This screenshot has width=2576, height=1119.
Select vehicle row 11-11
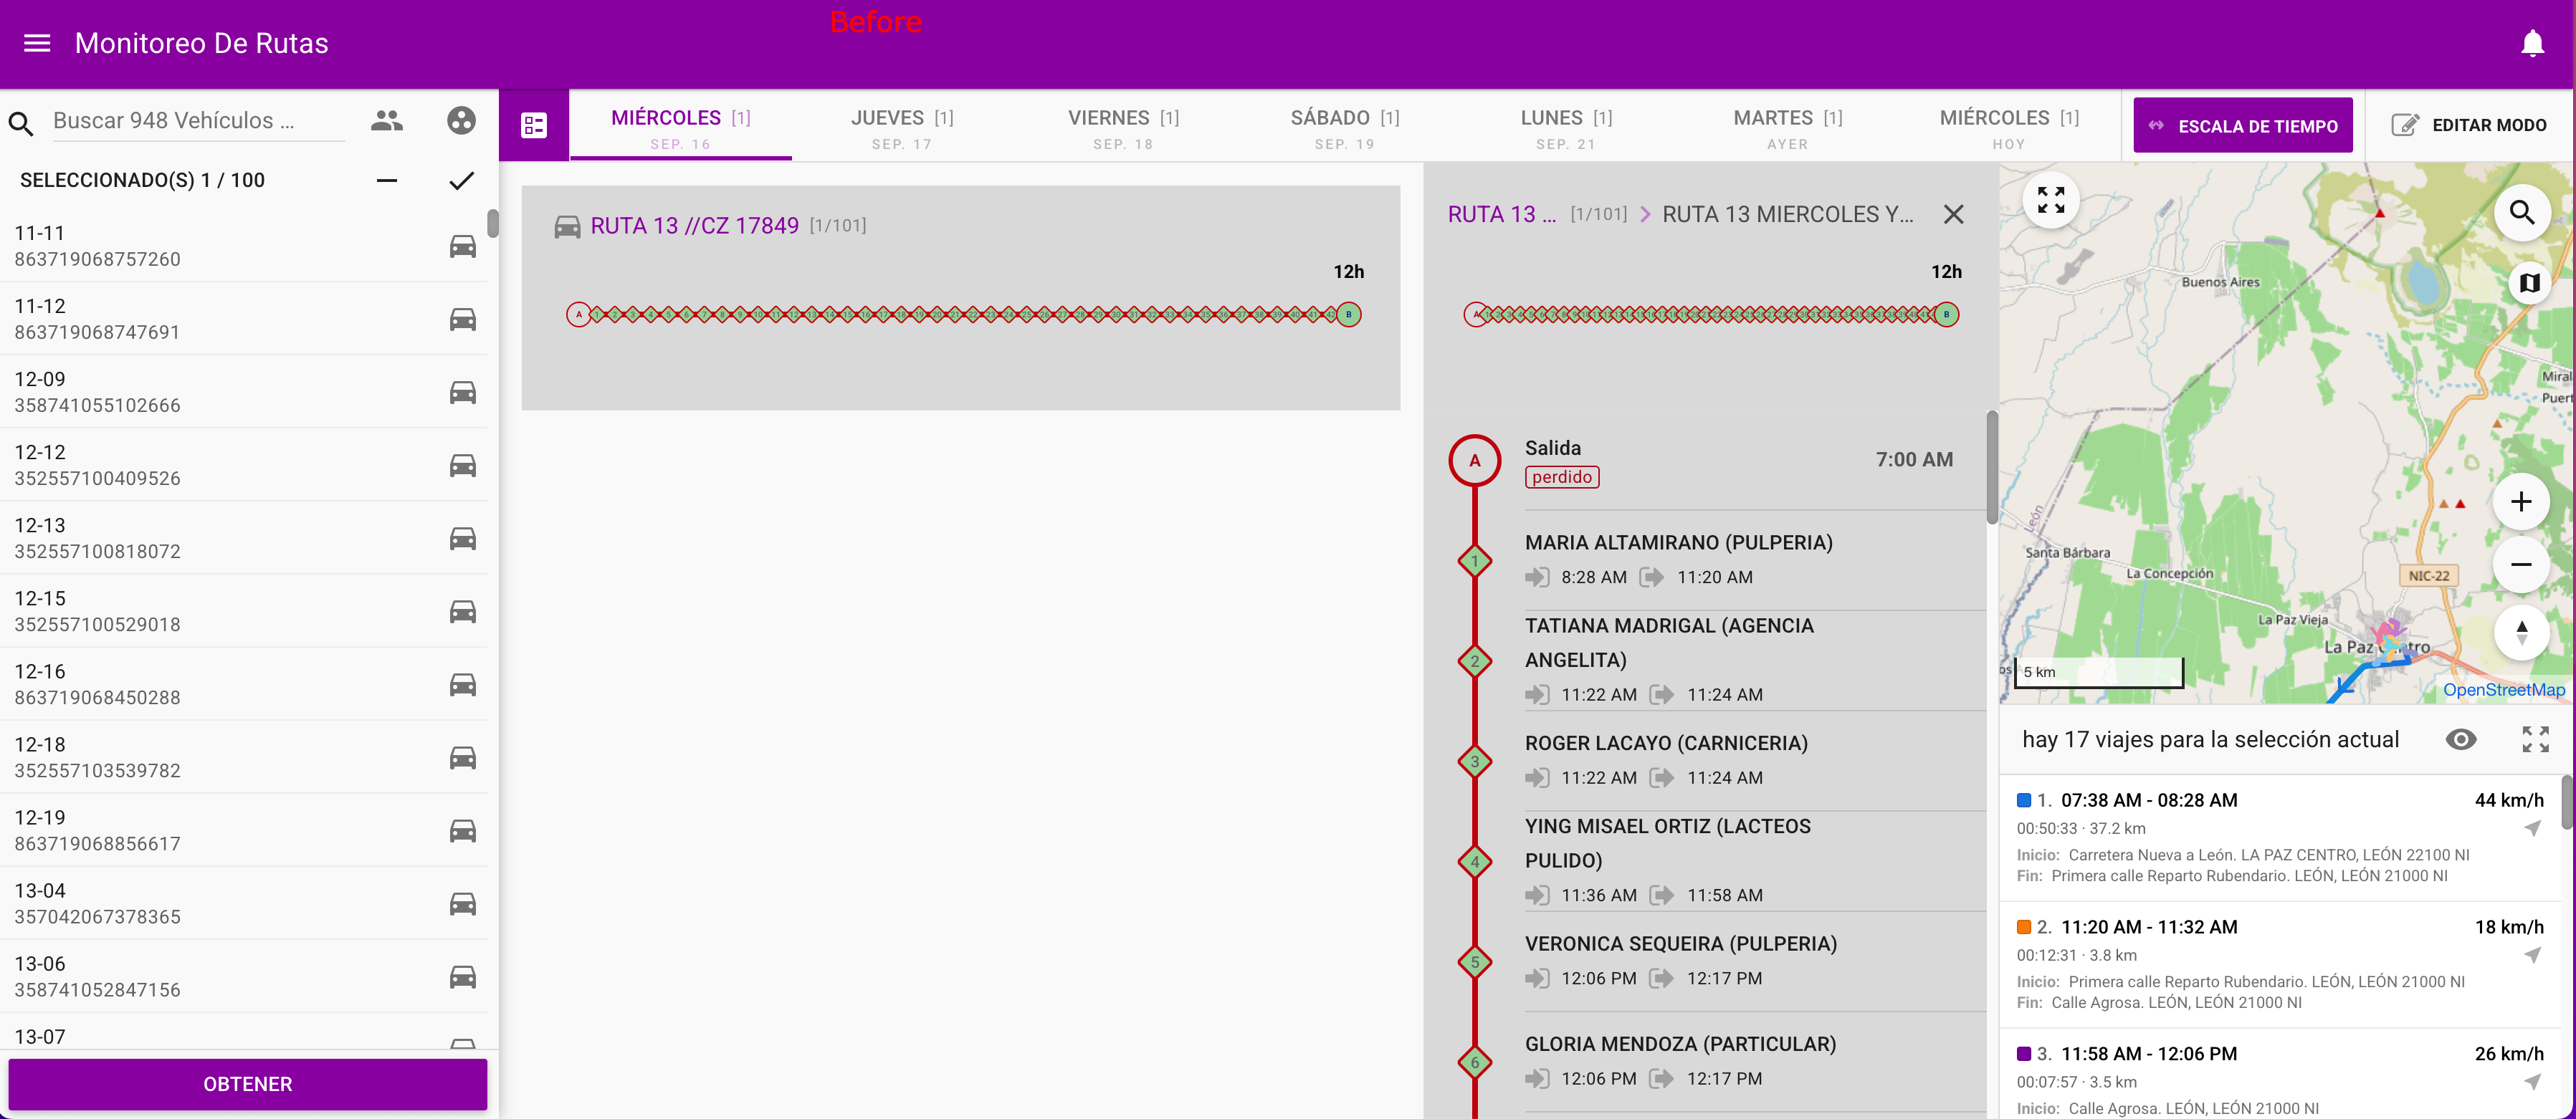coord(244,246)
